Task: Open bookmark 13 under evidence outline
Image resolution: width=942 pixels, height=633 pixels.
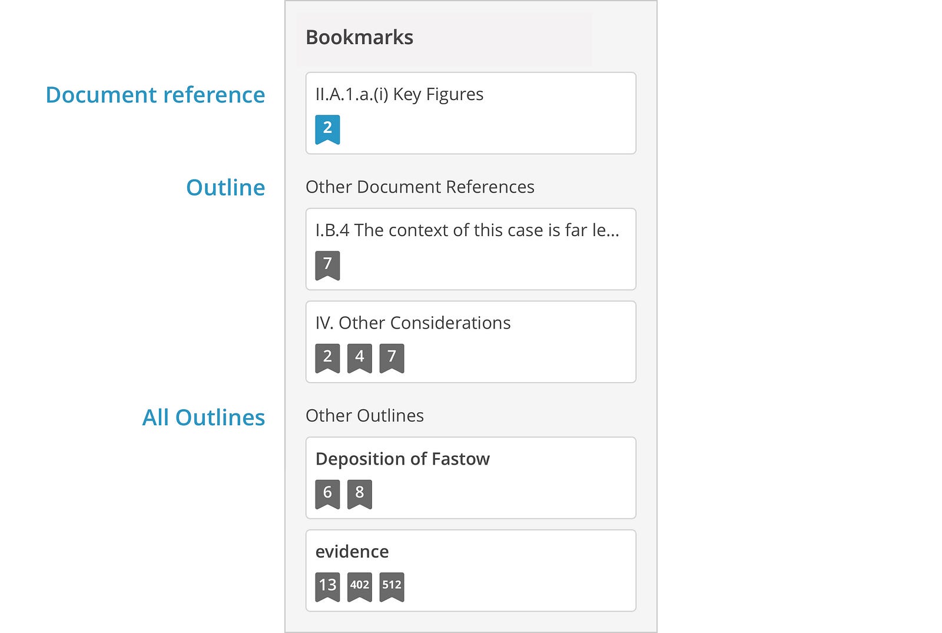Action: (x=327, y=586)
